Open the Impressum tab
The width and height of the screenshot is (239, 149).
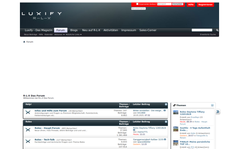pos(129,30)
